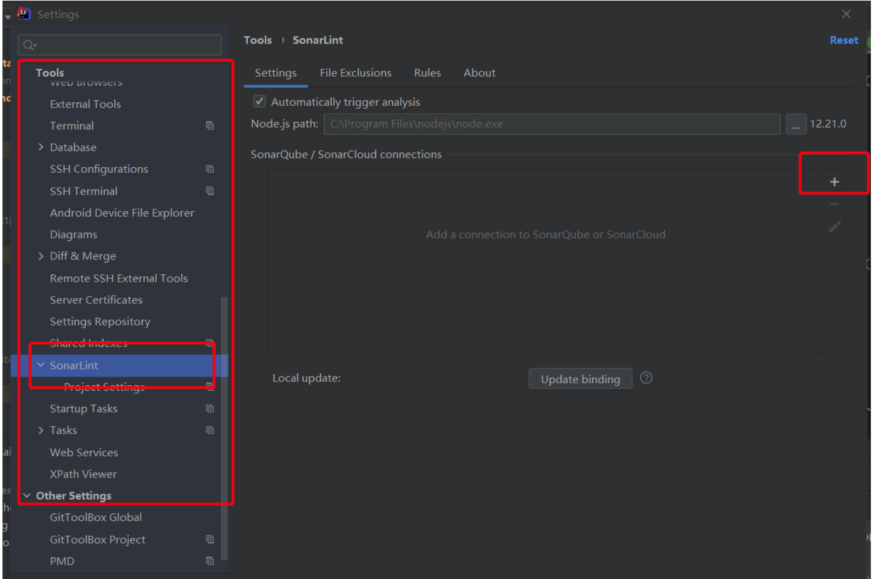Click project-level icon beside GitToolBox Project

210,539
